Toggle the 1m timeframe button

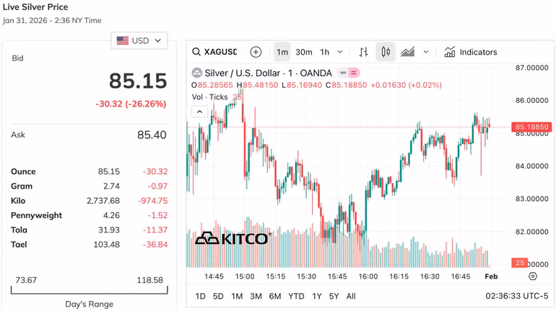click(282, 52)
